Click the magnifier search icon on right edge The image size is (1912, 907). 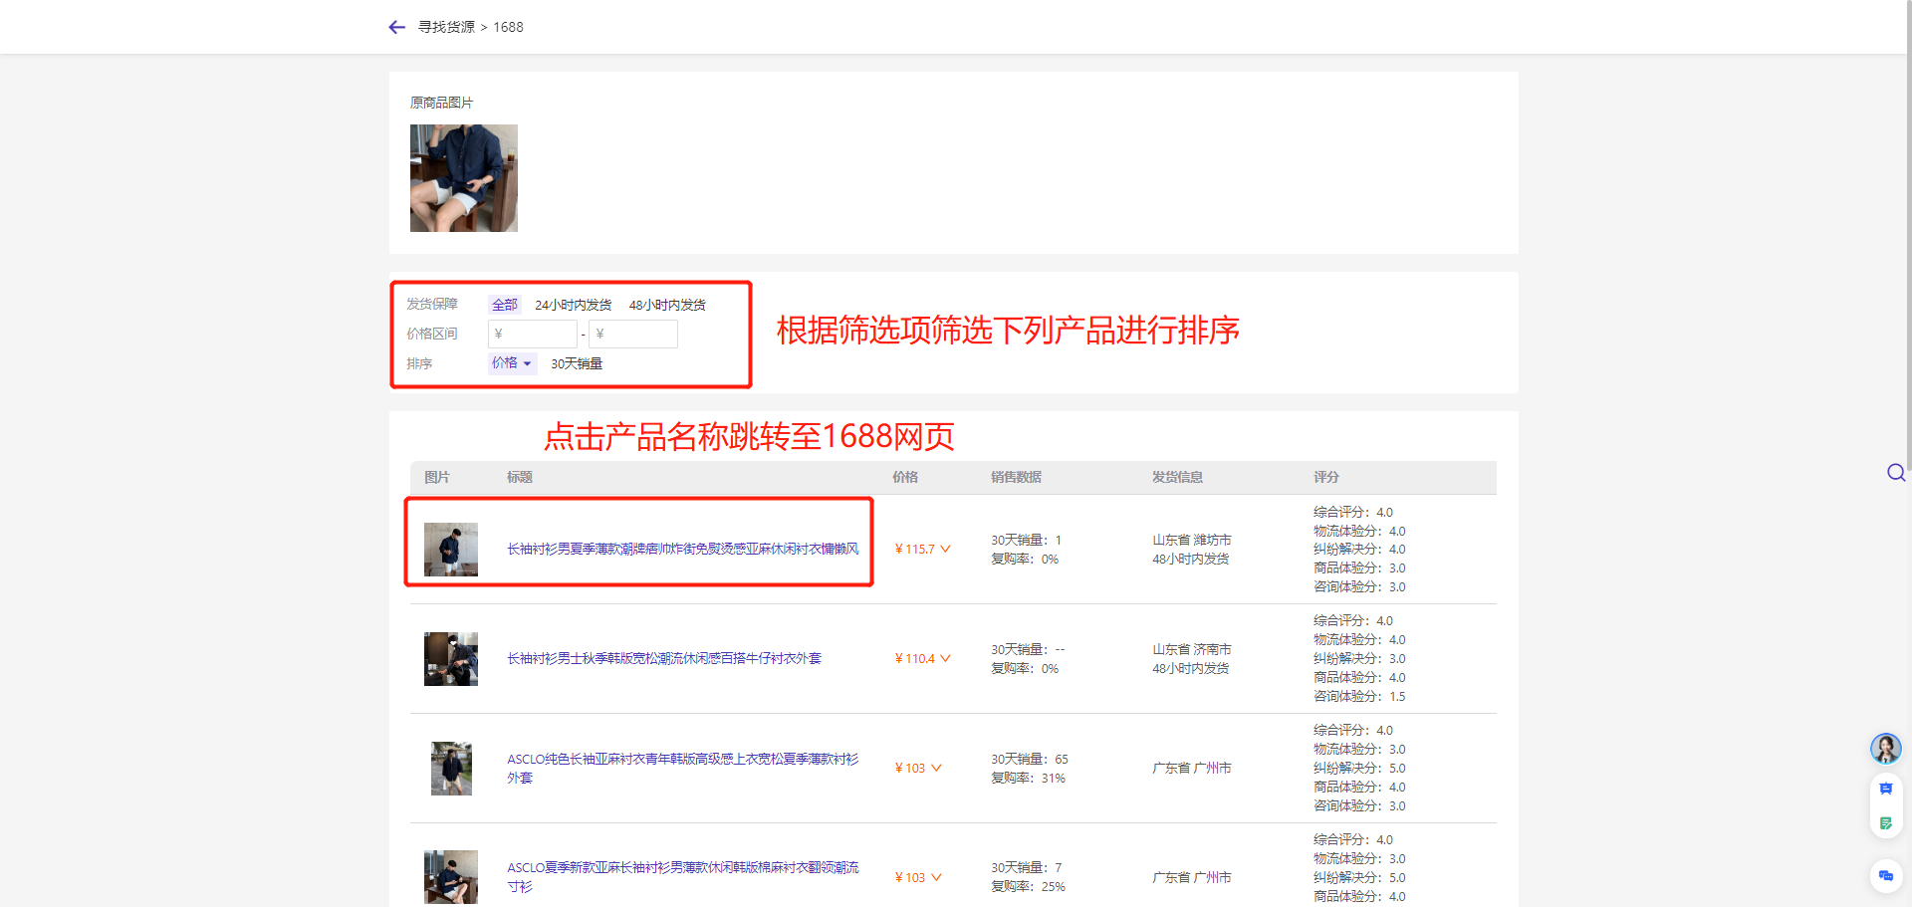[1895, 473]
